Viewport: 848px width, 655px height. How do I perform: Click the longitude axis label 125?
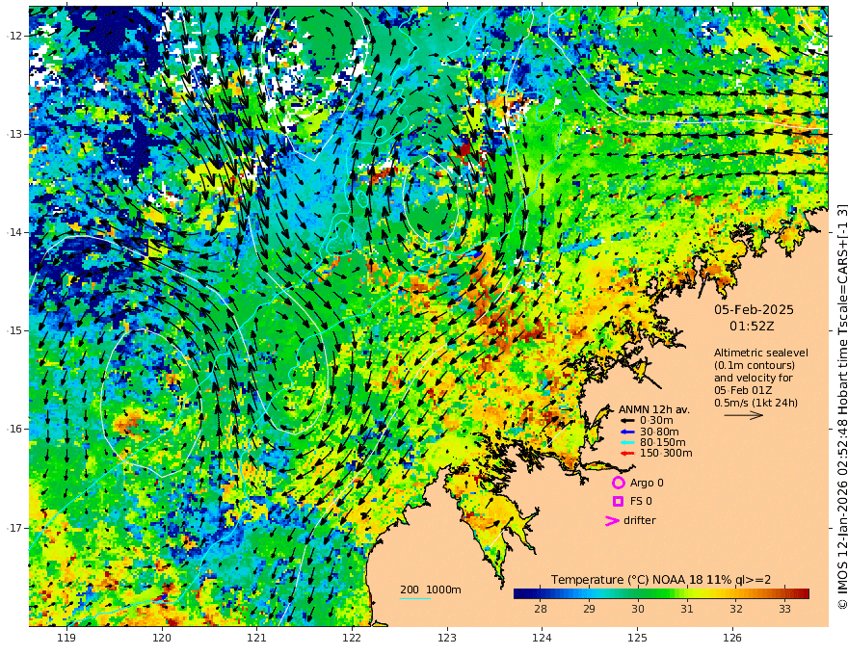[637, 639]
